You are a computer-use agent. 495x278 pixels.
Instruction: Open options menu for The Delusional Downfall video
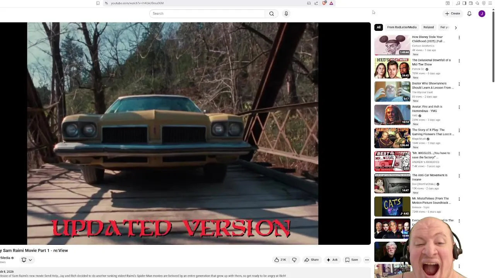[x=459, y=61]
